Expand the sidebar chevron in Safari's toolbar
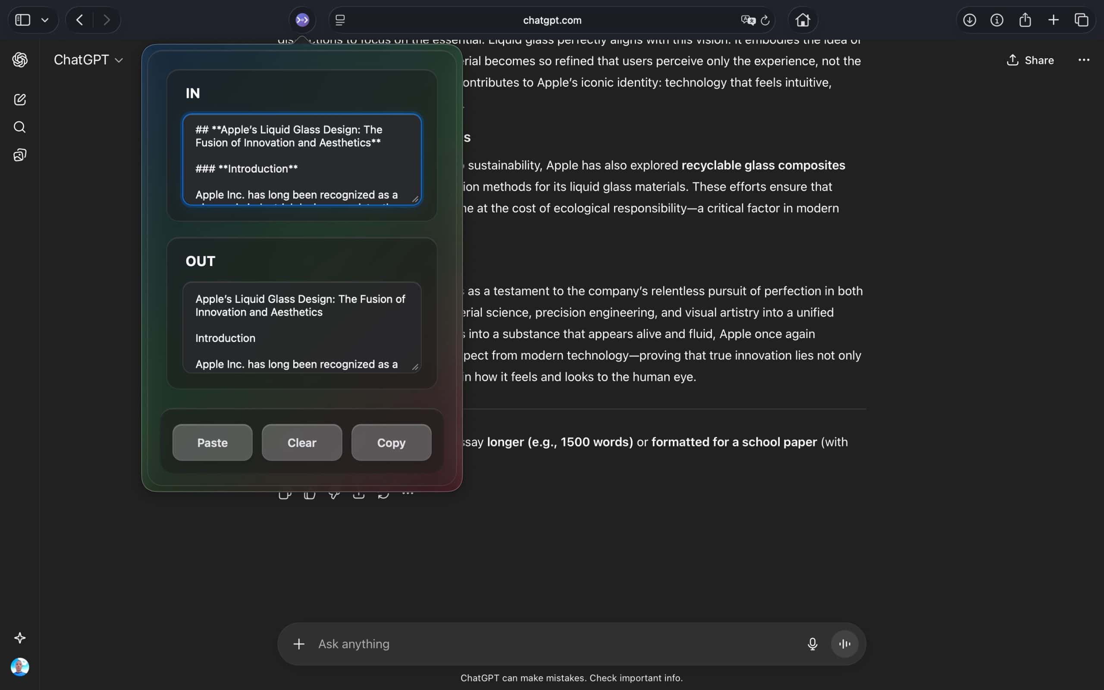1104x690 pixels. tap(45, 20)
